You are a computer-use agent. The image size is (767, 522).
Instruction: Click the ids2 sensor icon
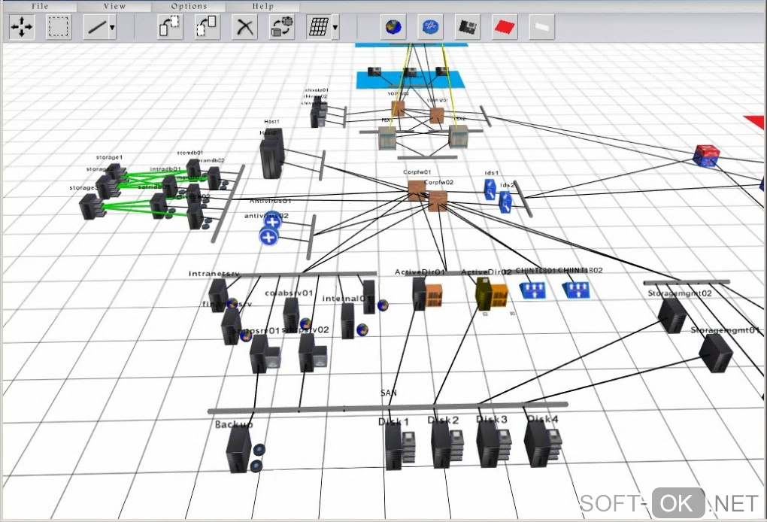505,202
